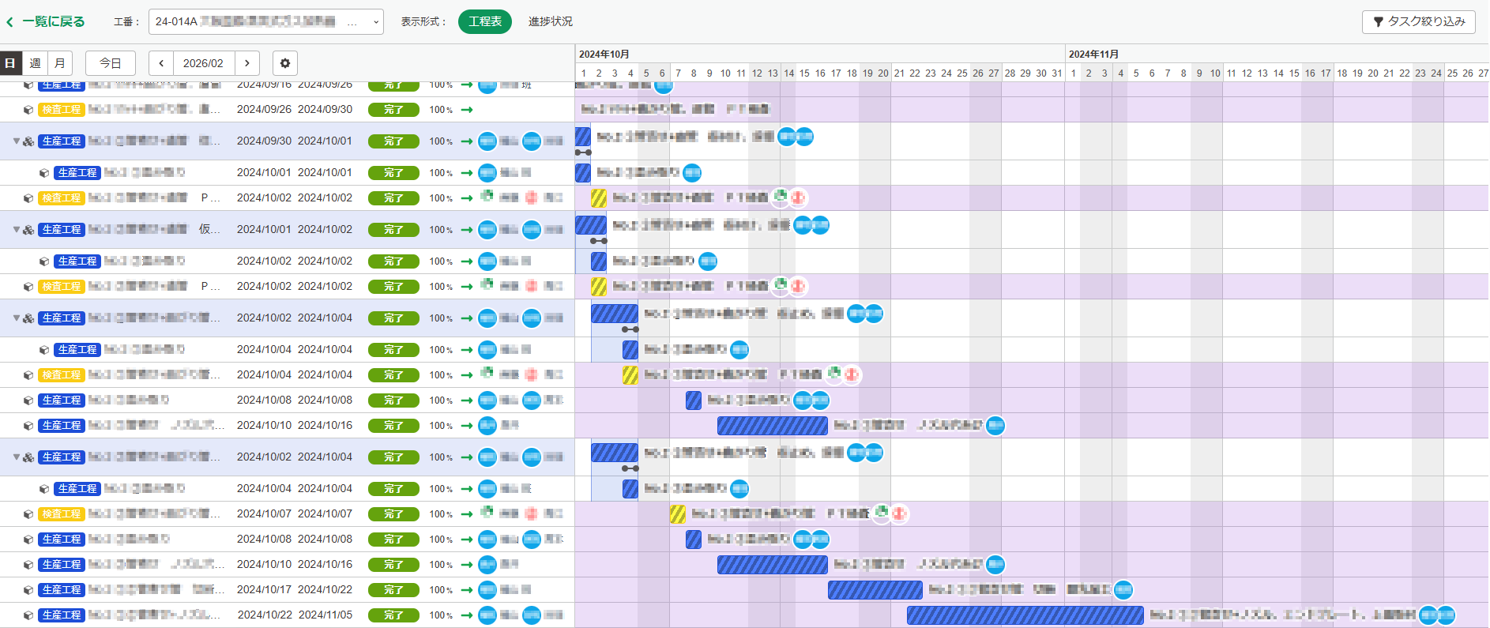Image resolution: width=1490 pixels, height=628 pixels.
Task: Switch the time scale to 週 (week)
Action: point(35,63)
